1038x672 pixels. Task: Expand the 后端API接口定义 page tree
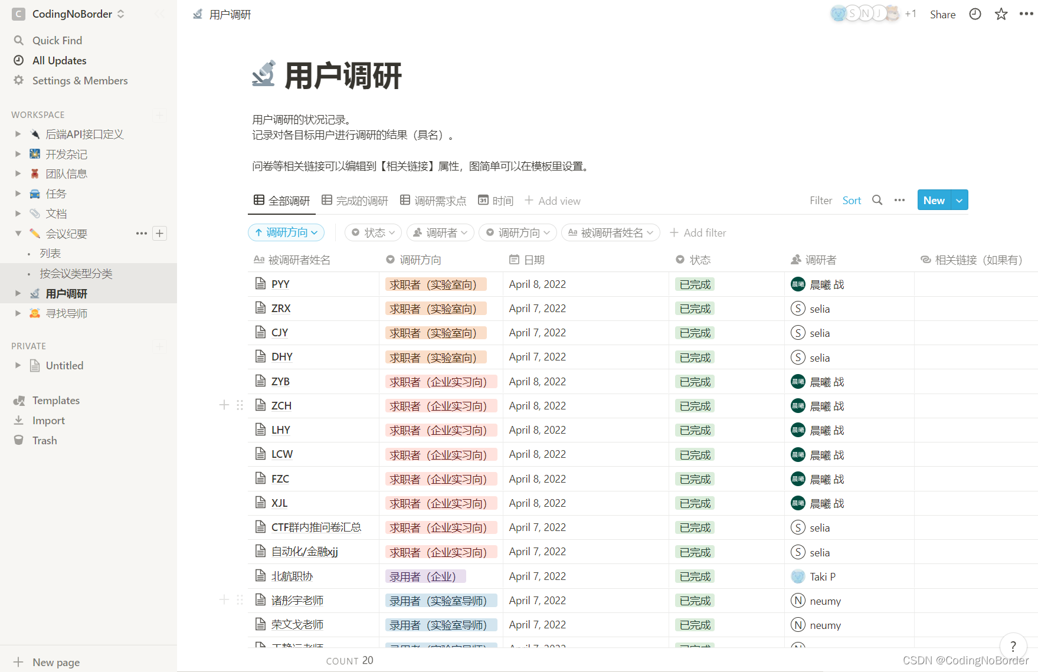click(18, 134)
